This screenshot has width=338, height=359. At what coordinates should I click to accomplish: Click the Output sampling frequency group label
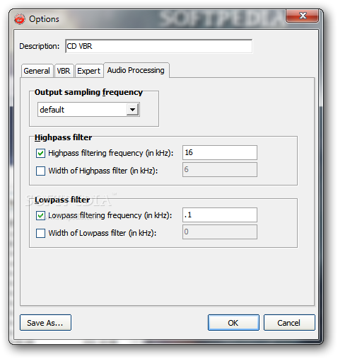tap(88, 92)
